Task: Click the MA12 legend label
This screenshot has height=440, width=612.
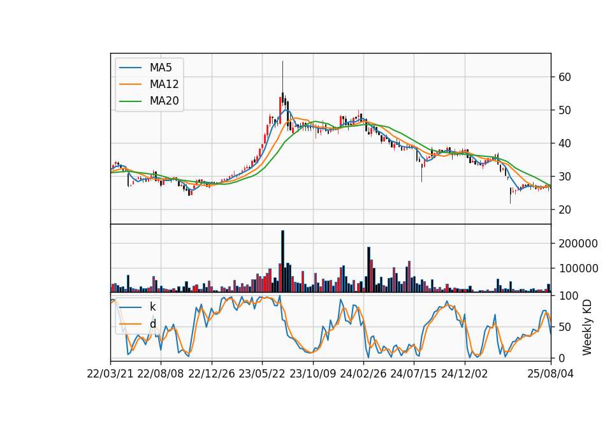Action: (x=164, y=84)
